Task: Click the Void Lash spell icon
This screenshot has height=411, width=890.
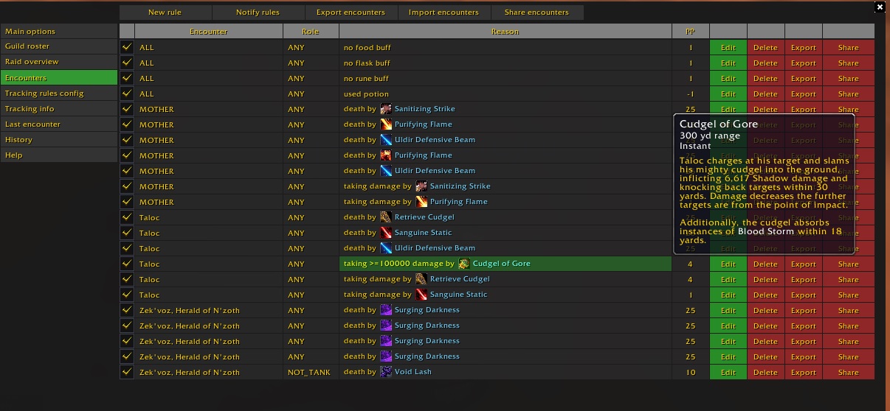Action: [386, 372]
